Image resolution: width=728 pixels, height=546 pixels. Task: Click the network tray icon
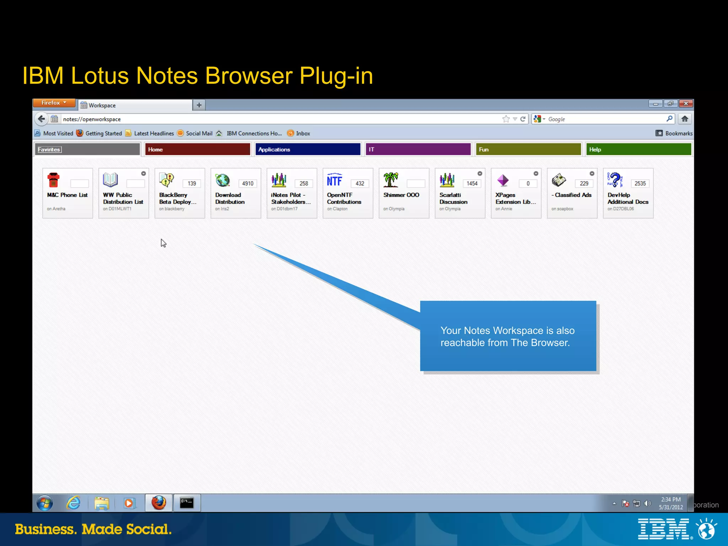(637, 503)
